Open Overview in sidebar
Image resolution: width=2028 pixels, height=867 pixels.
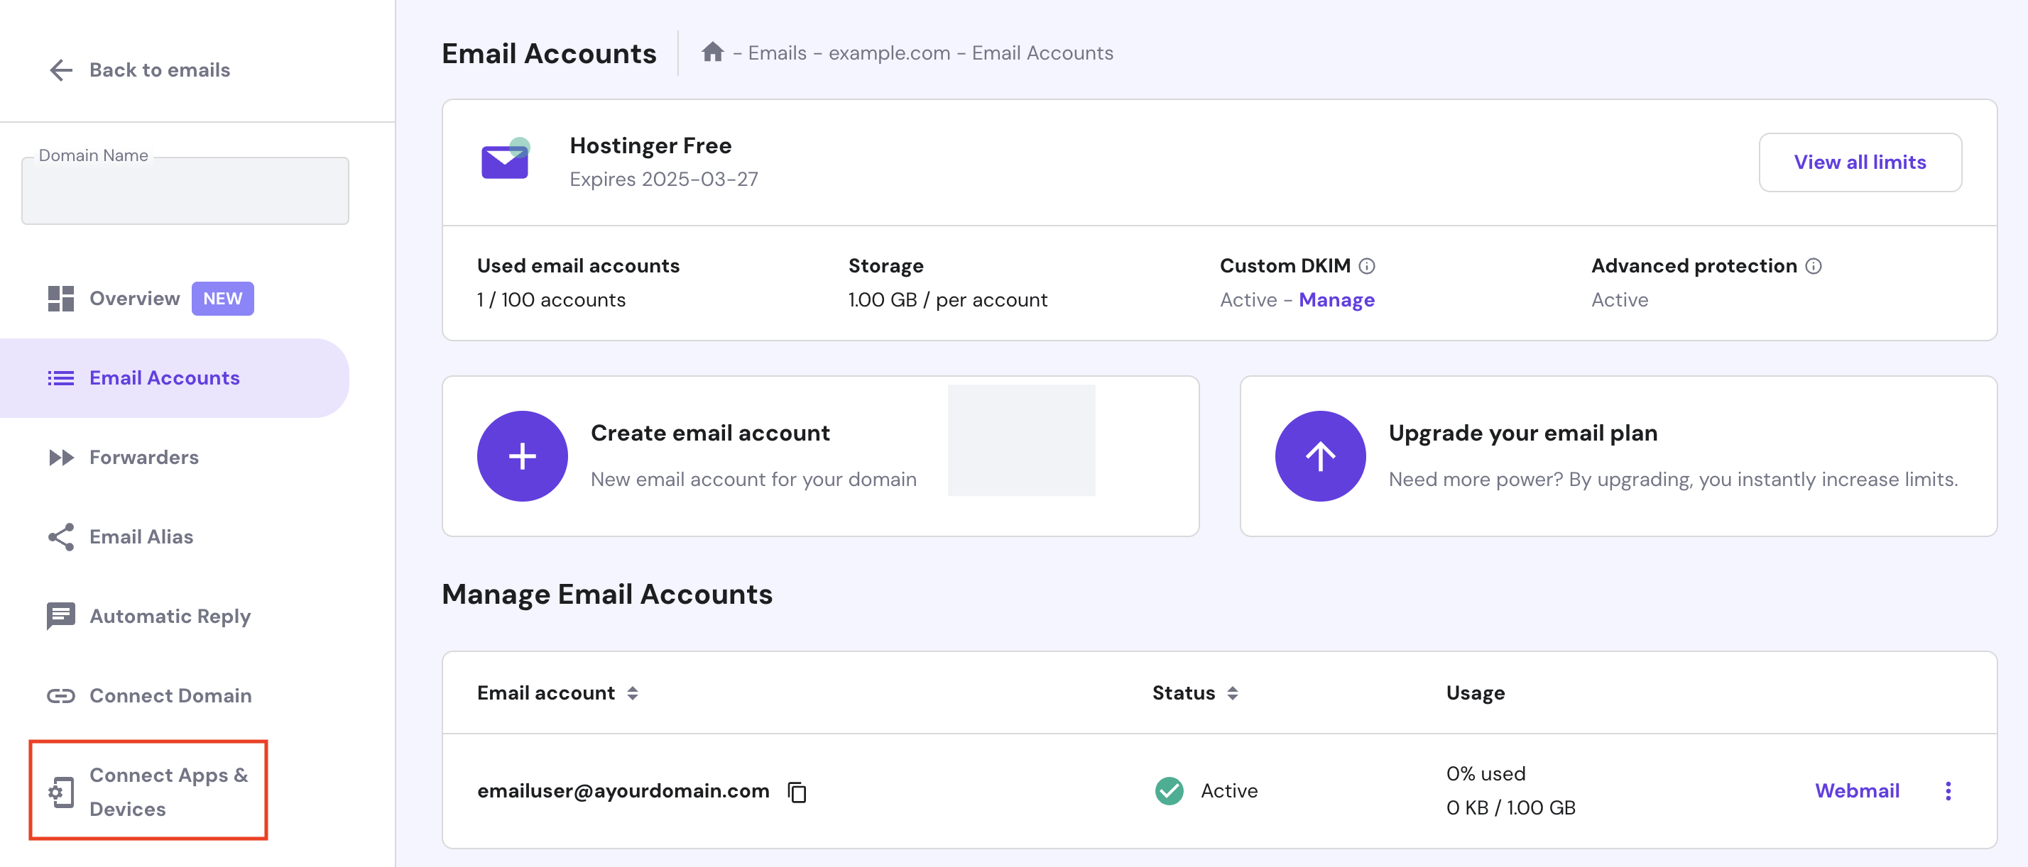[x=135, y=299]
